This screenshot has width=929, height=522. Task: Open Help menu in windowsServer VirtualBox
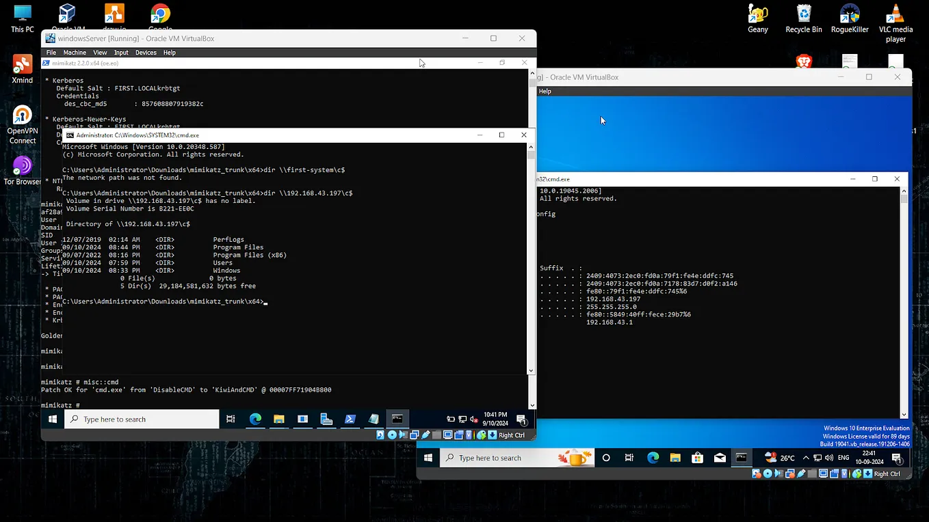[169, 53]
